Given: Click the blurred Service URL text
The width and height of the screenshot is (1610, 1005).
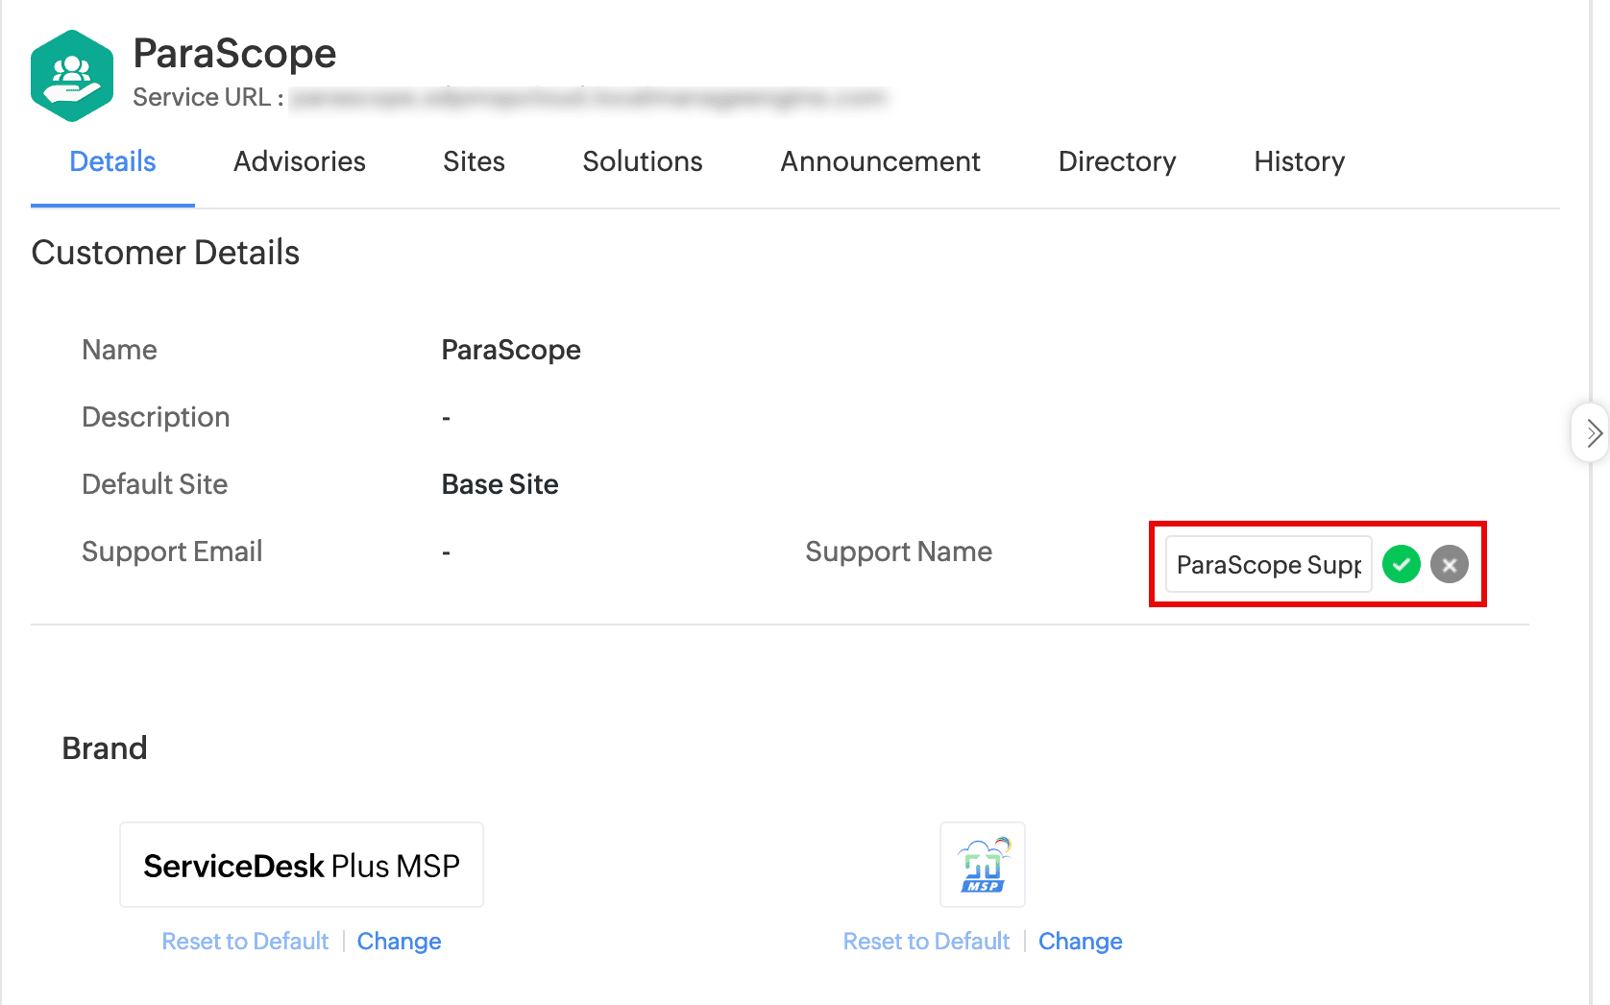Looking at the screenshot, I should [588, 98].
